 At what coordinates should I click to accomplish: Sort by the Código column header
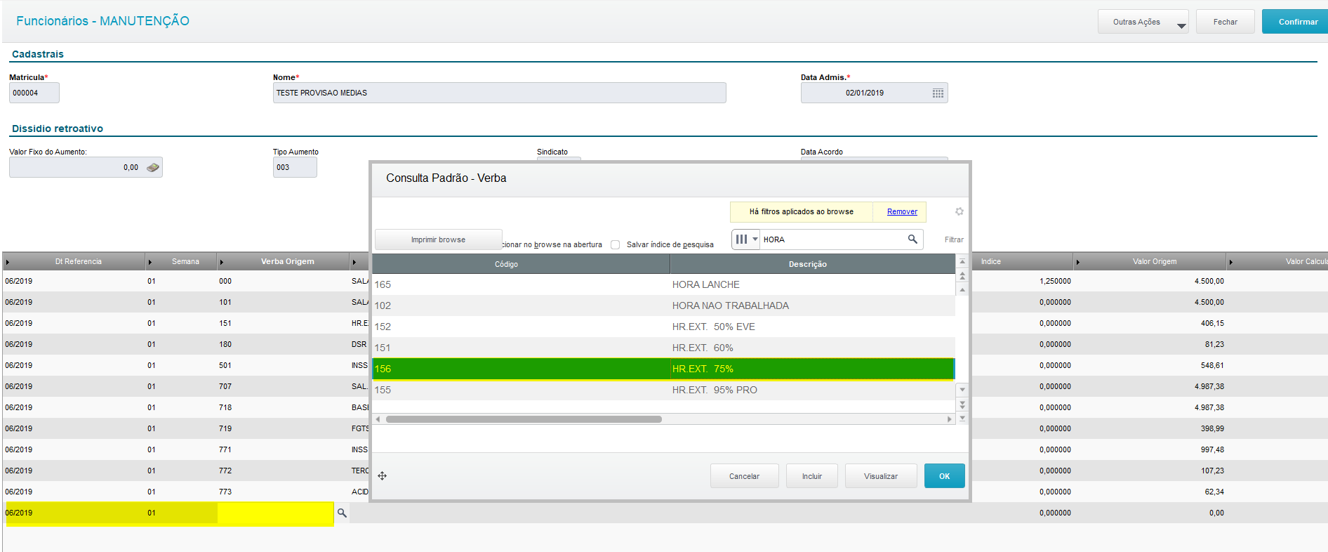pyautogui.click(x=521, y=264)
